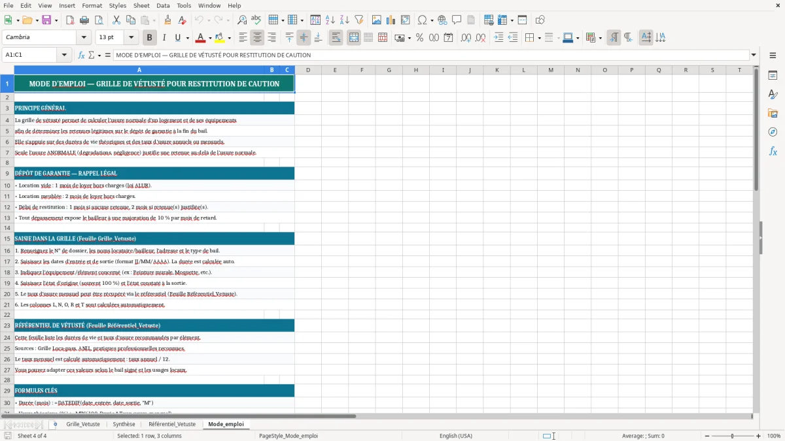Open Print Preview from the toolbar

[99, 20]
